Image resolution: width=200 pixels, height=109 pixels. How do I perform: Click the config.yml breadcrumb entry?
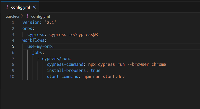40,16
